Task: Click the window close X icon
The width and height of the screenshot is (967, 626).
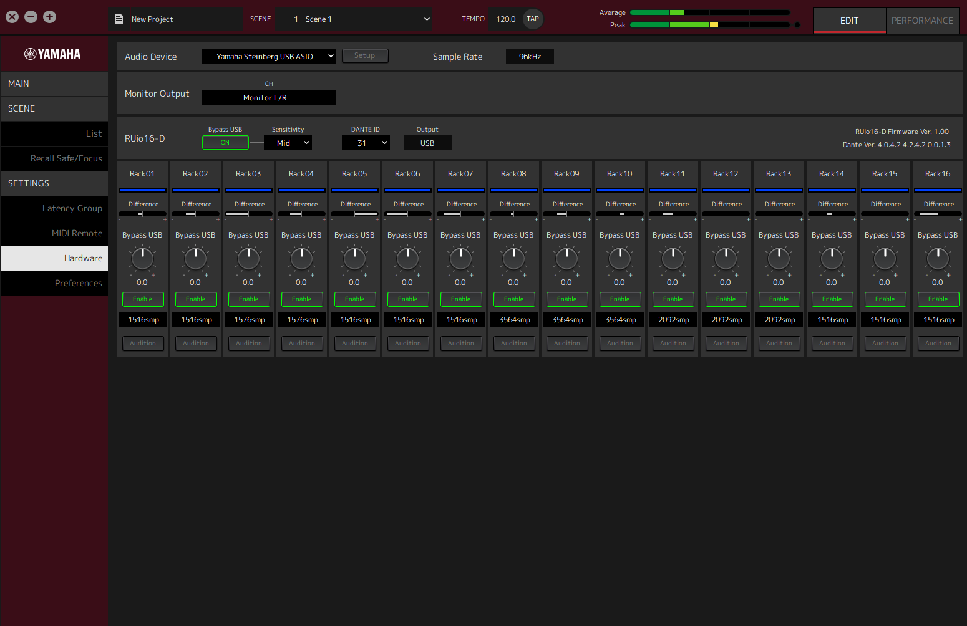Action: pyautogui.click(x=12, y=17)
